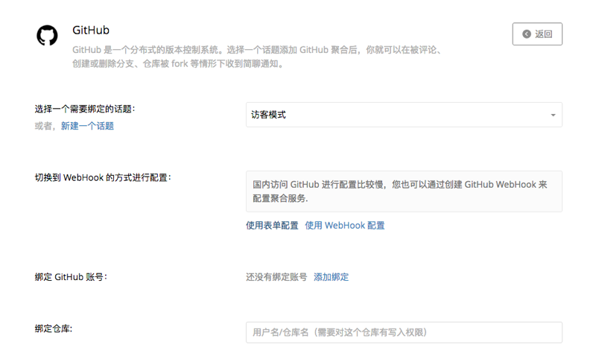Click the 绑定仓库 label
The height and width of the screenshot is (362, 596).
point(58,328)
